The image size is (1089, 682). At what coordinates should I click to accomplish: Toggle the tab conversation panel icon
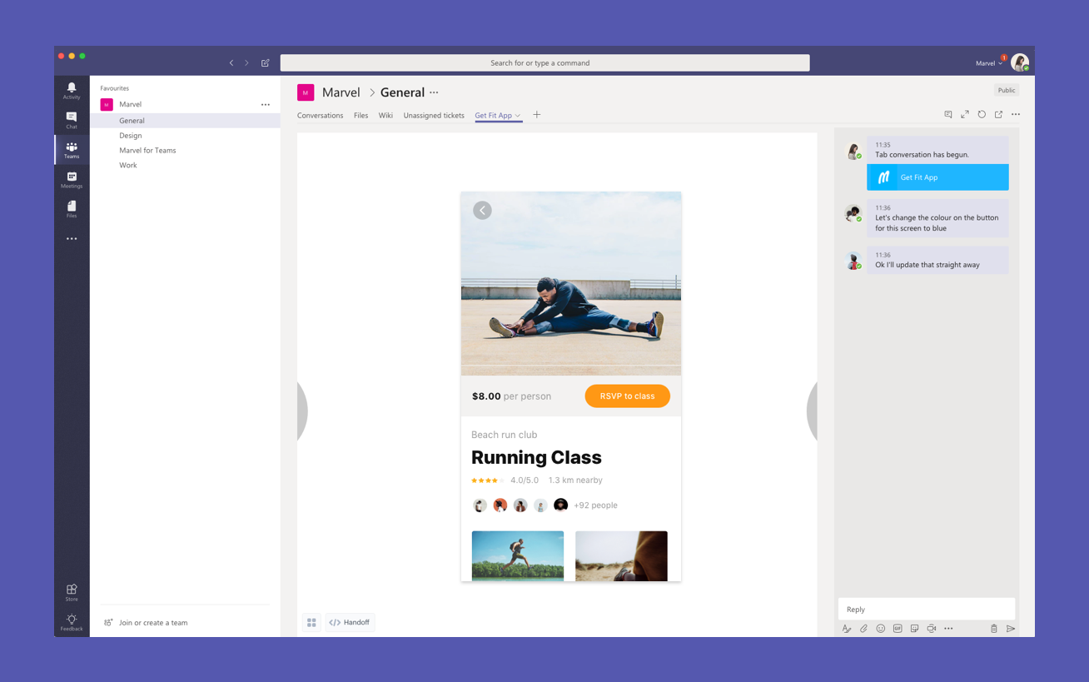coord(947,115)
